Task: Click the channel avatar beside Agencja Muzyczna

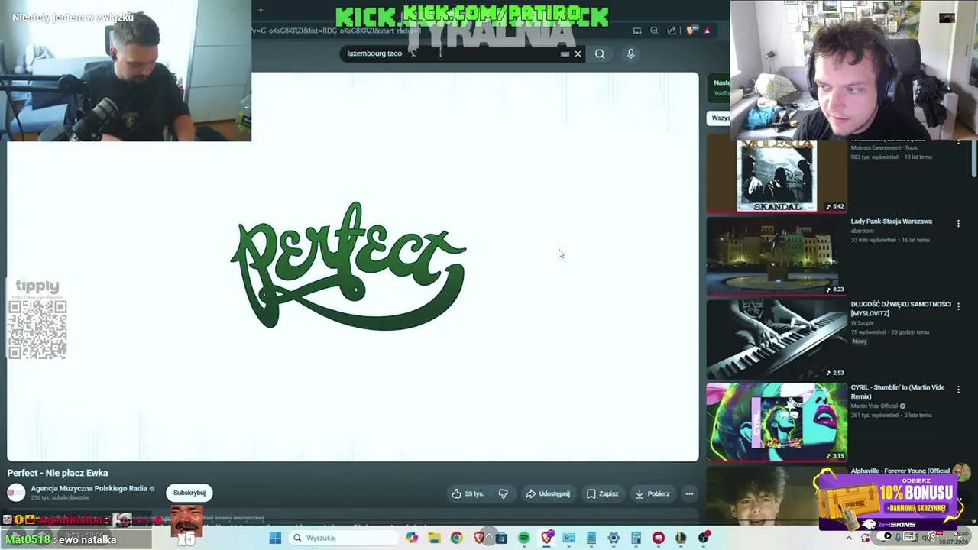Action: [16, 493]
